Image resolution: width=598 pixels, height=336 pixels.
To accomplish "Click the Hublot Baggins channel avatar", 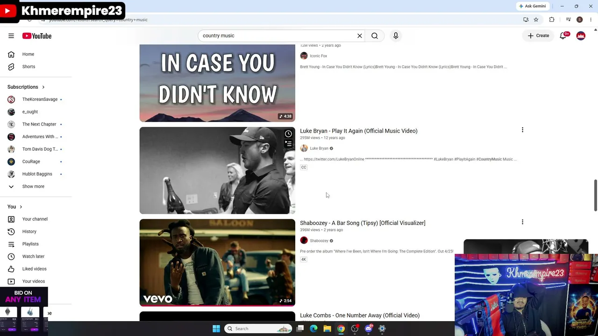I will point(11,174).
